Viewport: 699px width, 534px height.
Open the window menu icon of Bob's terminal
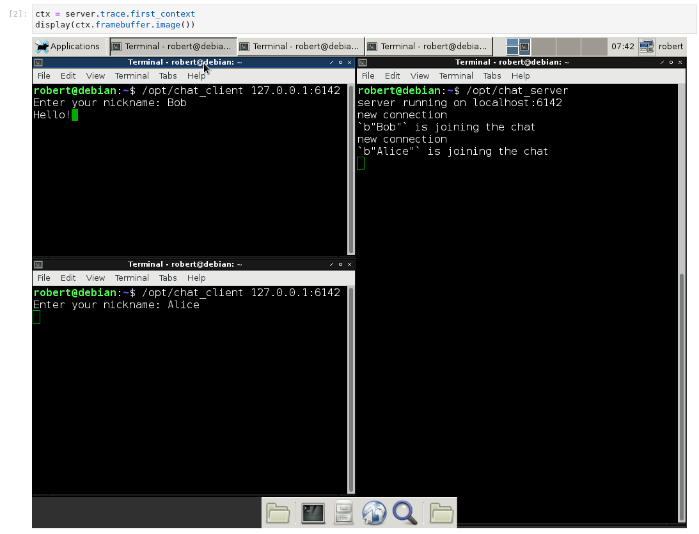coord(38,62)
